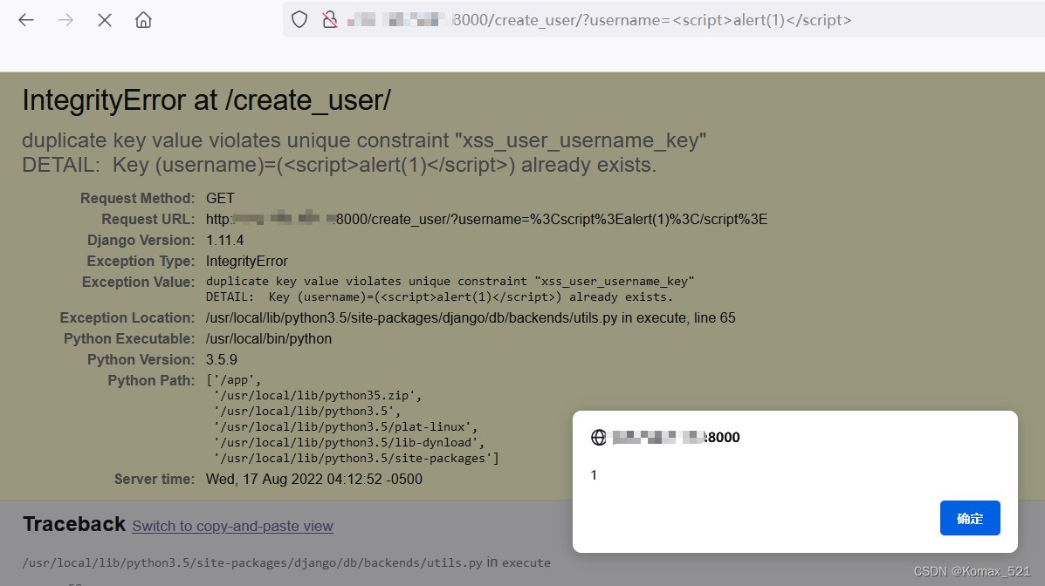This screenshot has width=1045, height=586.
Task: Confirm the alert with the 确定 button
Action: 970,518
